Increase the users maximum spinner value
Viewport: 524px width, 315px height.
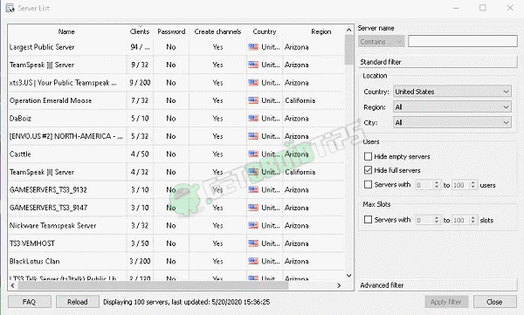pyautogui.click(x=472, y=182)
